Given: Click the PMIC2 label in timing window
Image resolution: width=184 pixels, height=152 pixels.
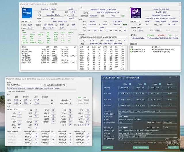Looking at the screenshot, I should (x=80, y=100).
